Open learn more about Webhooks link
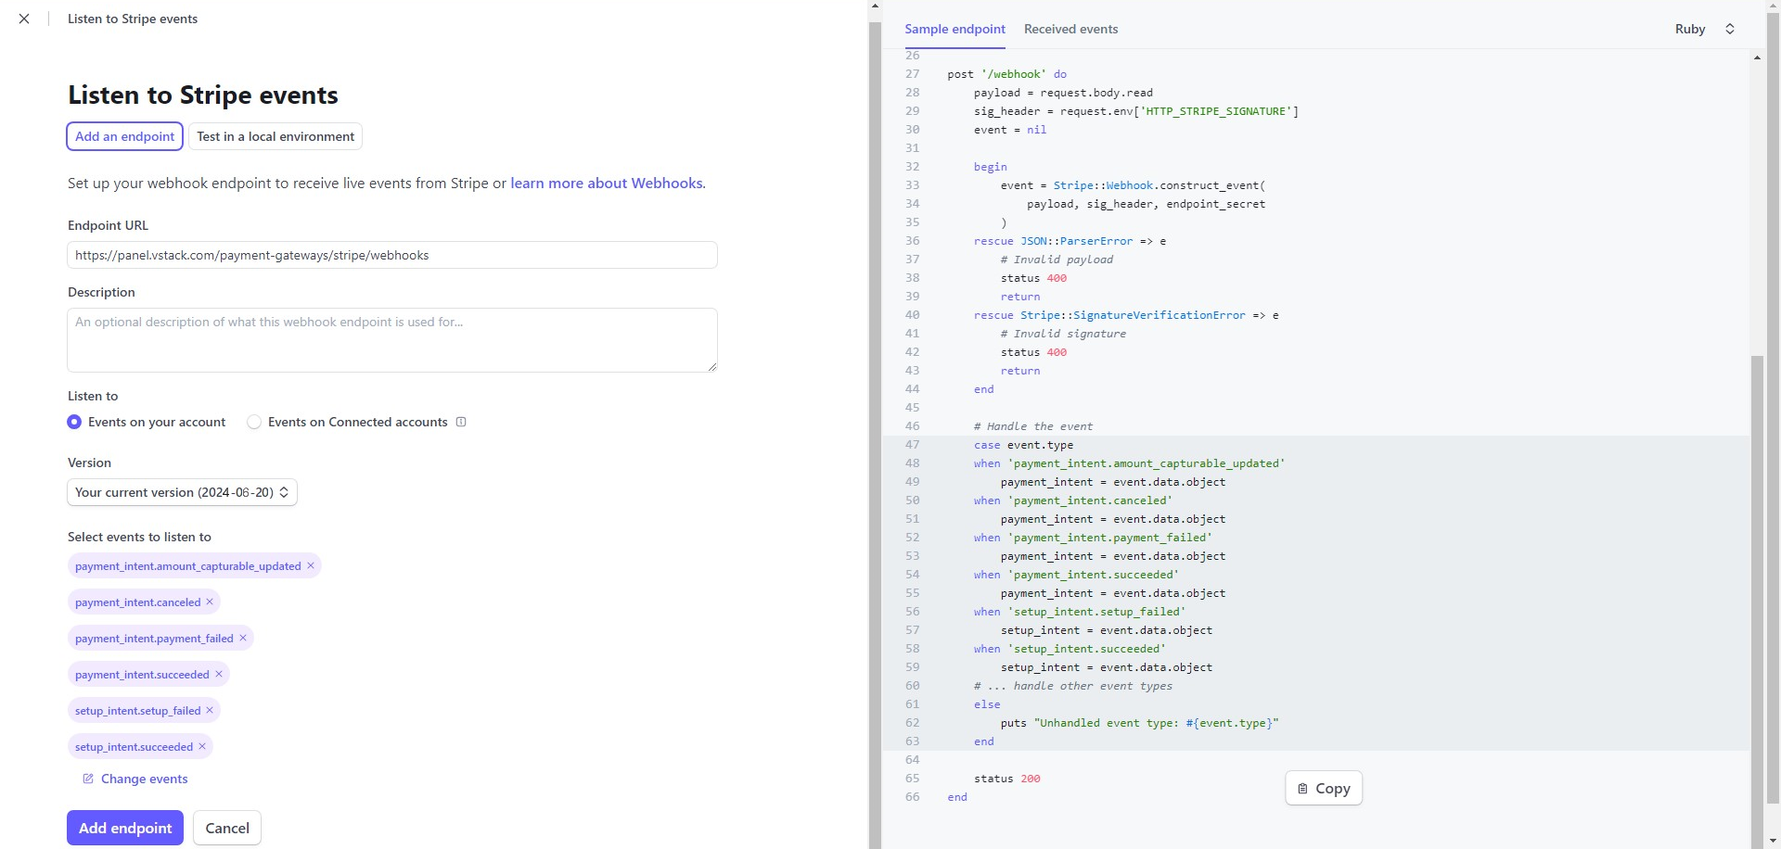This screenshot has height=849, width=1781. 607,183
